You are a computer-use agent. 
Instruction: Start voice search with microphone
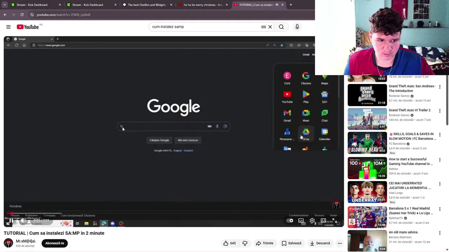[x=297, y=27]
